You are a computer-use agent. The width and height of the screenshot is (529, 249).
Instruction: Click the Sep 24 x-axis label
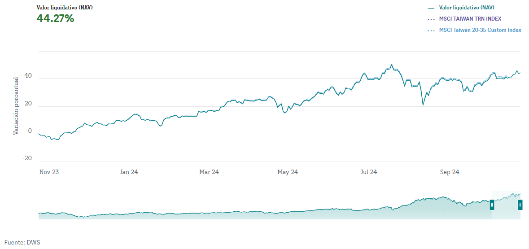click(x=449, y=172)
